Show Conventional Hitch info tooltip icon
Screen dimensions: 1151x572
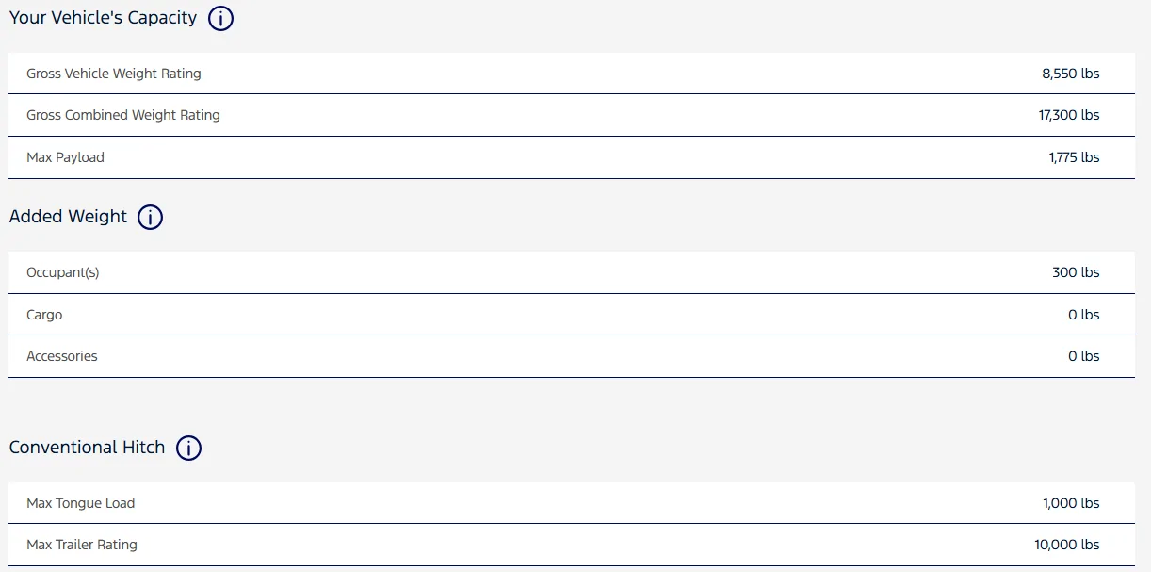[188, 448]
